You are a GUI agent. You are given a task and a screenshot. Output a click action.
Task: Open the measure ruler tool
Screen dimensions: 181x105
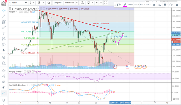click(x=4, y=63)
